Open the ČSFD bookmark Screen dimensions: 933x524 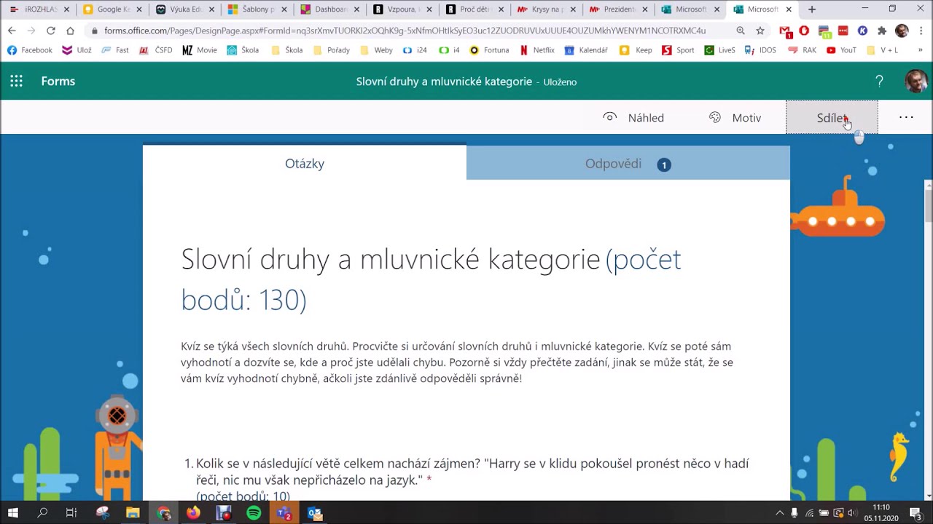(155, 50)
